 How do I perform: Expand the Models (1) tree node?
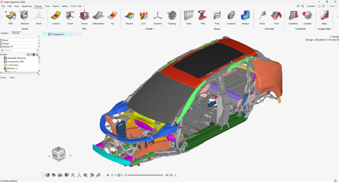click(x=2, y=69)
